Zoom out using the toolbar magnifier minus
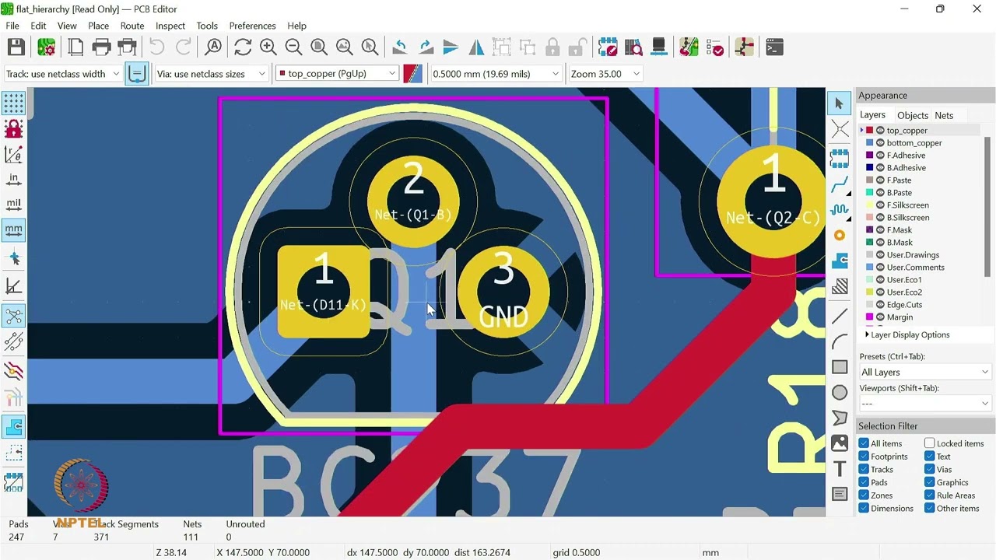The width and height of the screenshot is (996, 560). (x=293, y=47)
